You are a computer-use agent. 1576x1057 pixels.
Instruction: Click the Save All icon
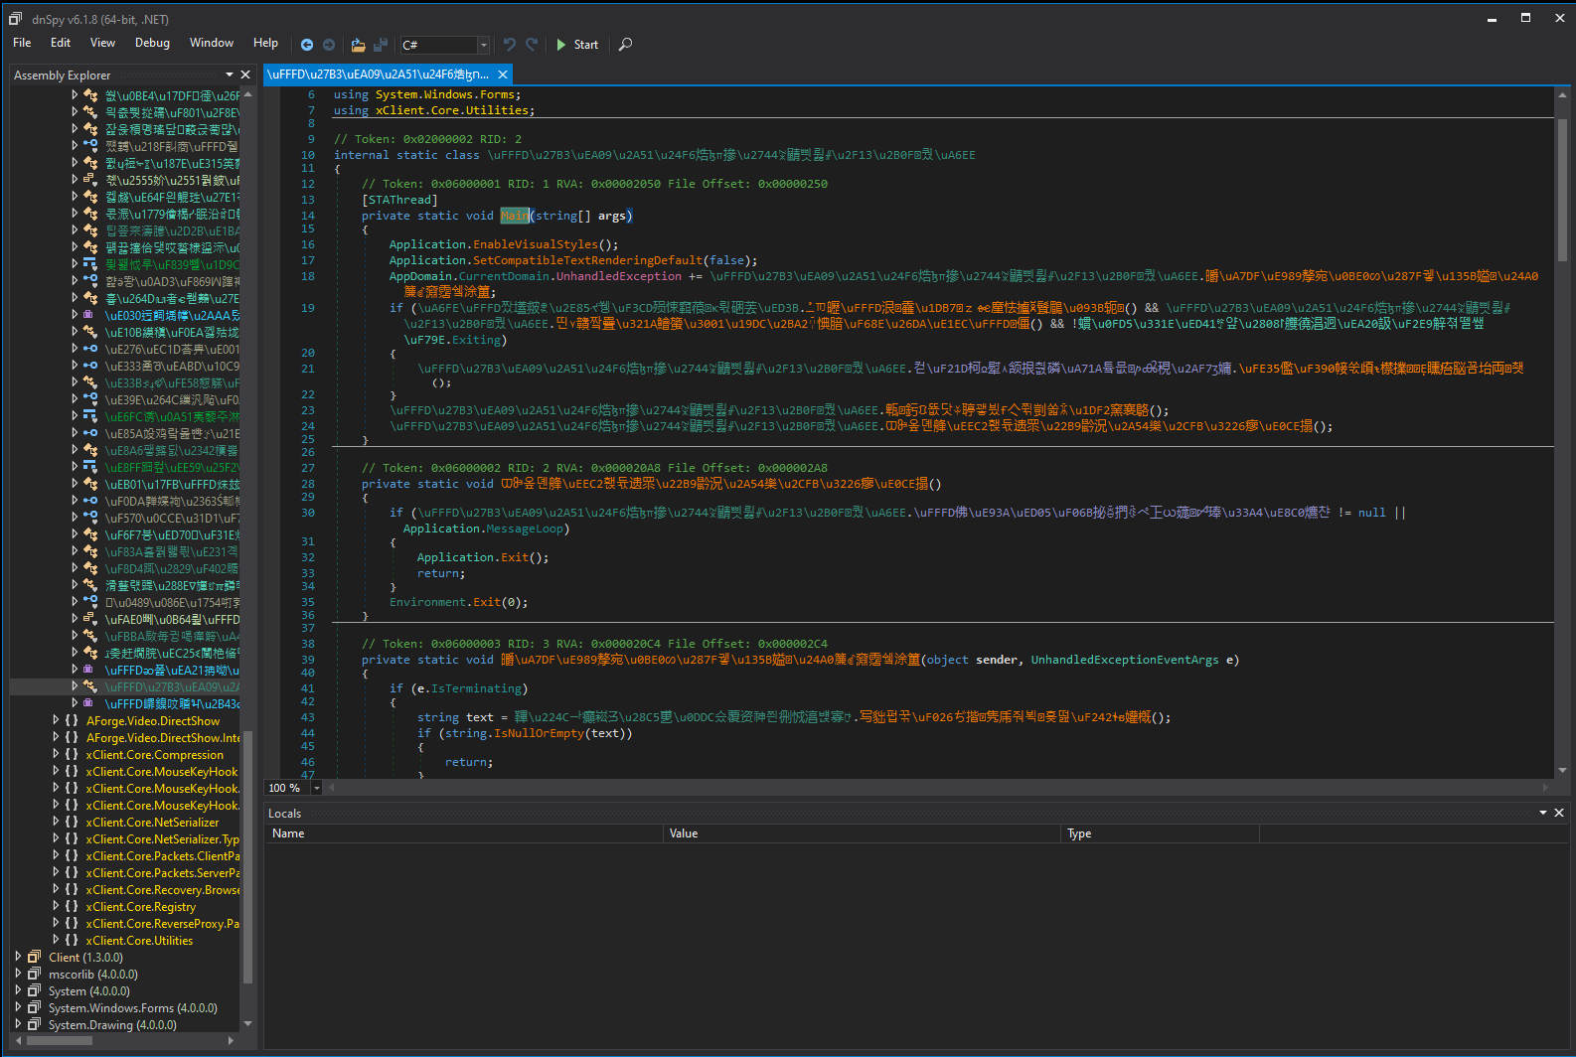click(x=381, y=45)
